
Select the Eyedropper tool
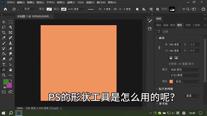point(4,38)
